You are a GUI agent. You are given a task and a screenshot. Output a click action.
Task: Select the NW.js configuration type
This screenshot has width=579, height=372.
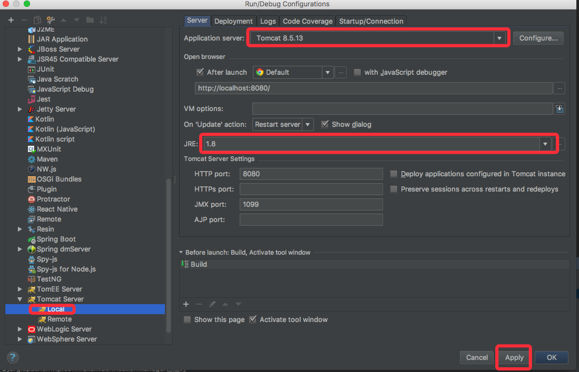click(x=46, y=169)
